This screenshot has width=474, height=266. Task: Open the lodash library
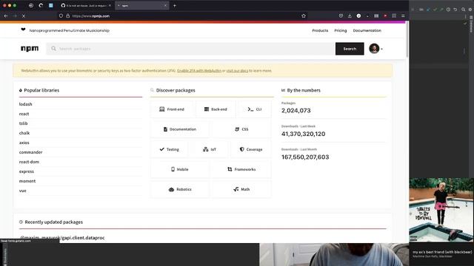click(25, 104)
